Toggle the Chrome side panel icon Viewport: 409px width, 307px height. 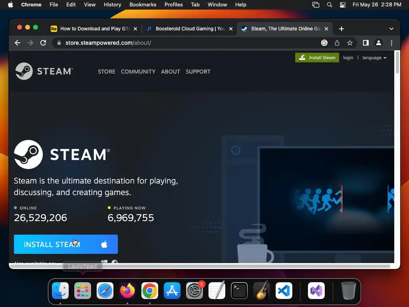click(366, 43)
